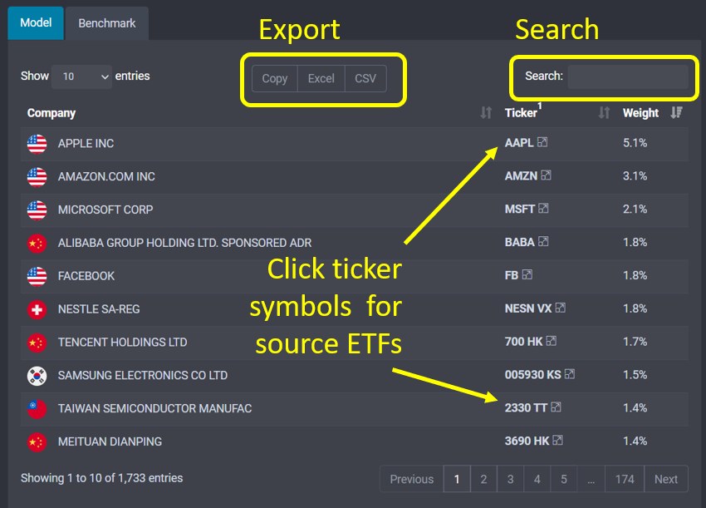Viewport: 706px width, 508px height.
Task: Focus the Search input field
Action: pos(628,76)
